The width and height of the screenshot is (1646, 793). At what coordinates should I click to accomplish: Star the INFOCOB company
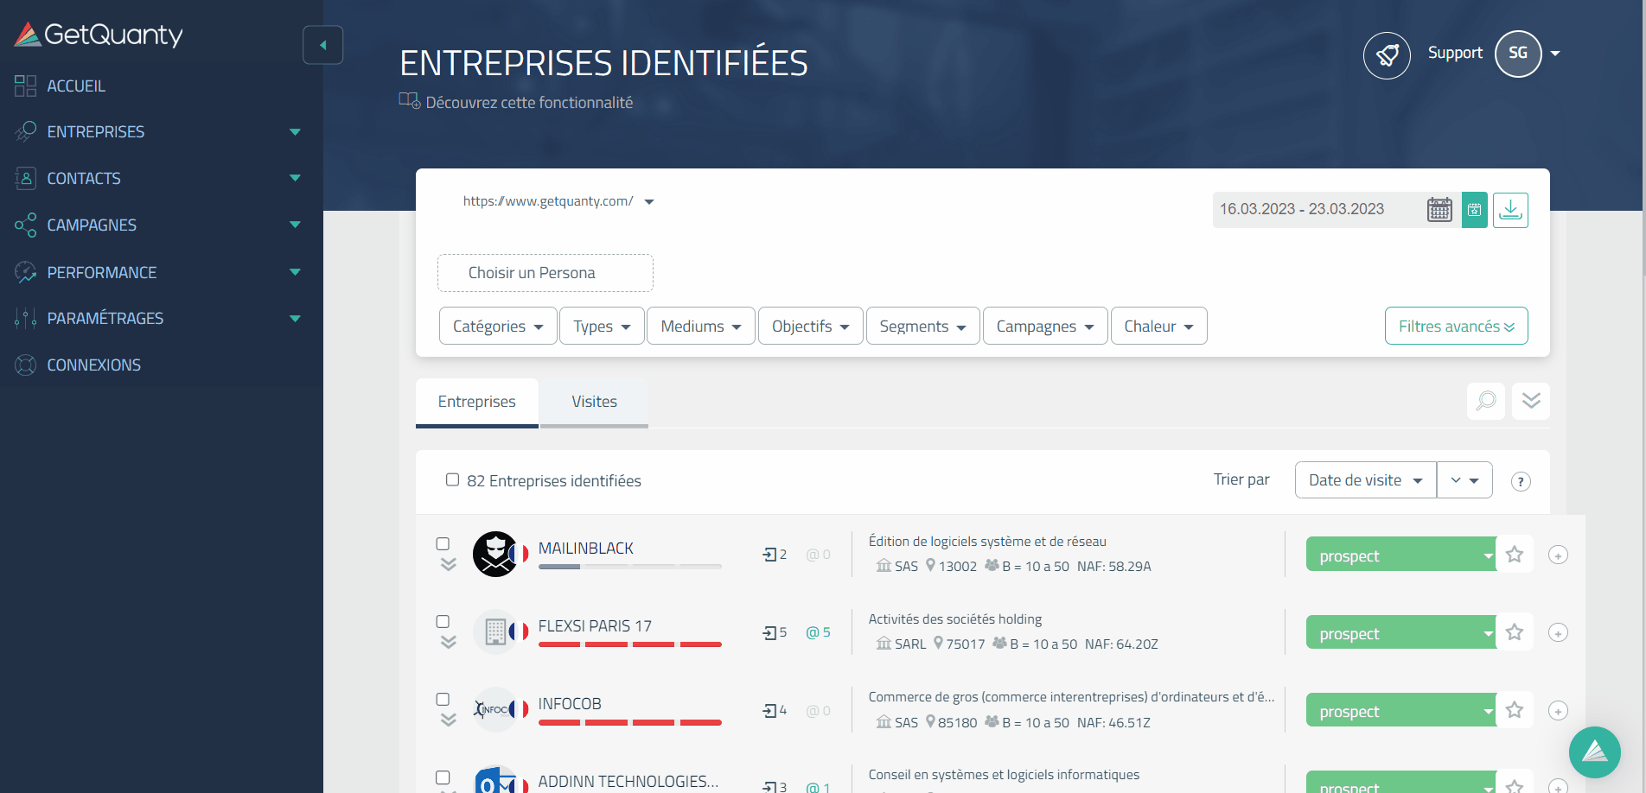click(x=1515, y=710)
